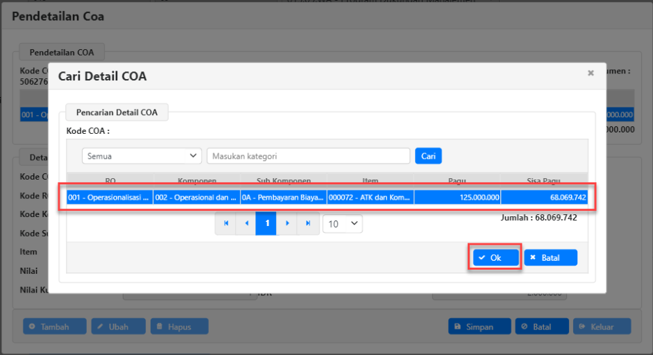The height and width of the screenshot is (355, 653).
Task: Cancel search with Batal button in dialog
Action: (x=550, y=257)
